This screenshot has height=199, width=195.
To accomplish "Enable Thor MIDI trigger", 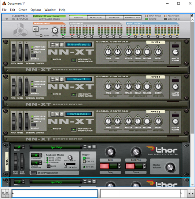I will [84, 158].
